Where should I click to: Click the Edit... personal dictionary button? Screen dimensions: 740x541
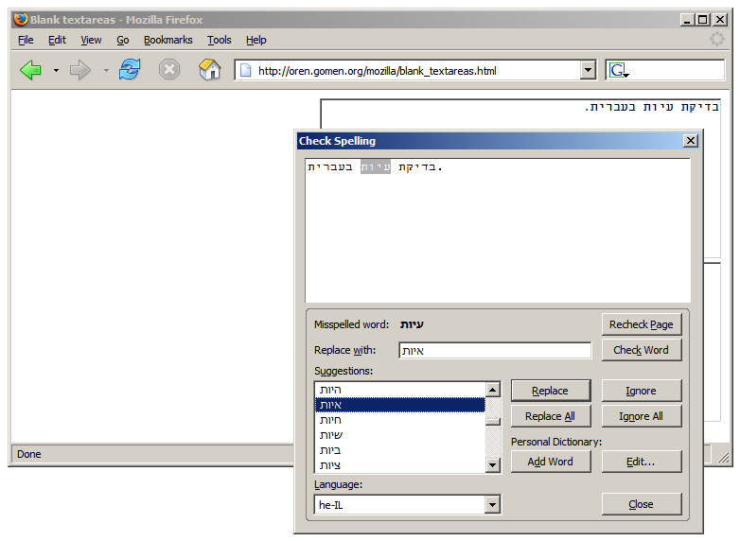point(642,462)
